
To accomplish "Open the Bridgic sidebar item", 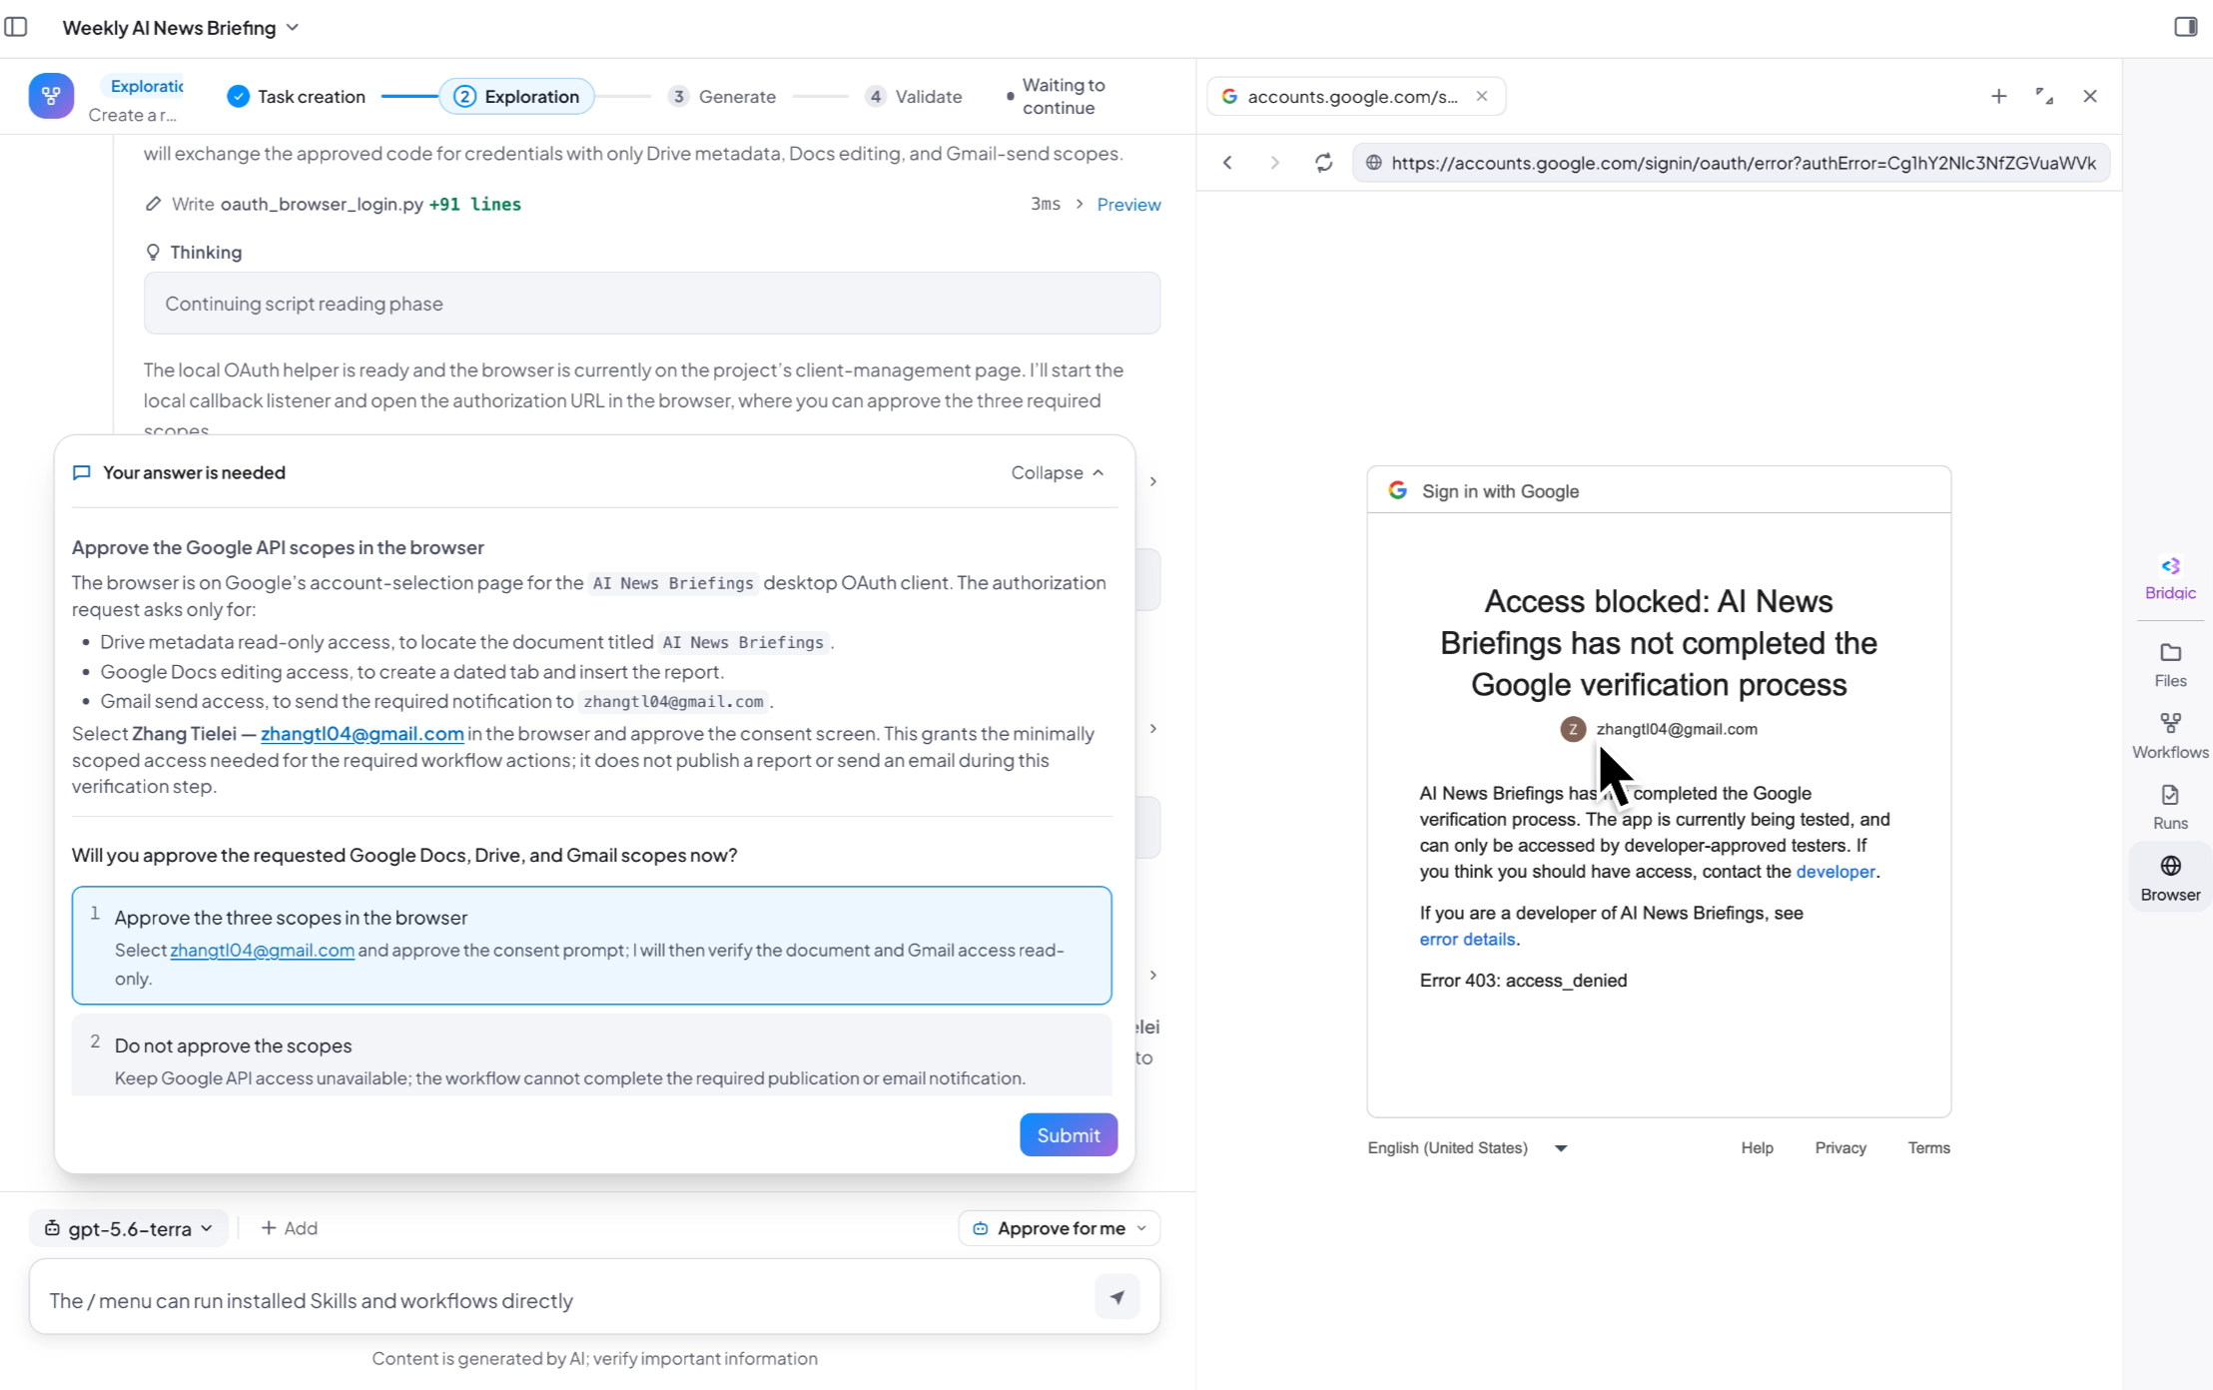I will (x=2170, y=578).
